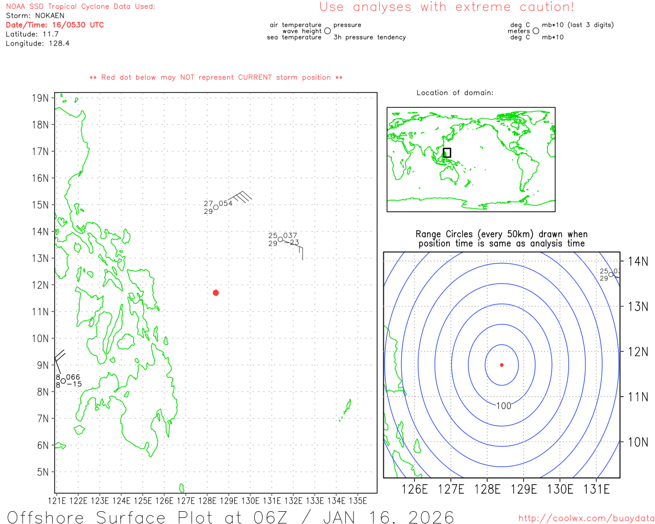Viewport: 655px width, 524px height.
Task: Click the black domain box on the world map
Action: [447, 152]
